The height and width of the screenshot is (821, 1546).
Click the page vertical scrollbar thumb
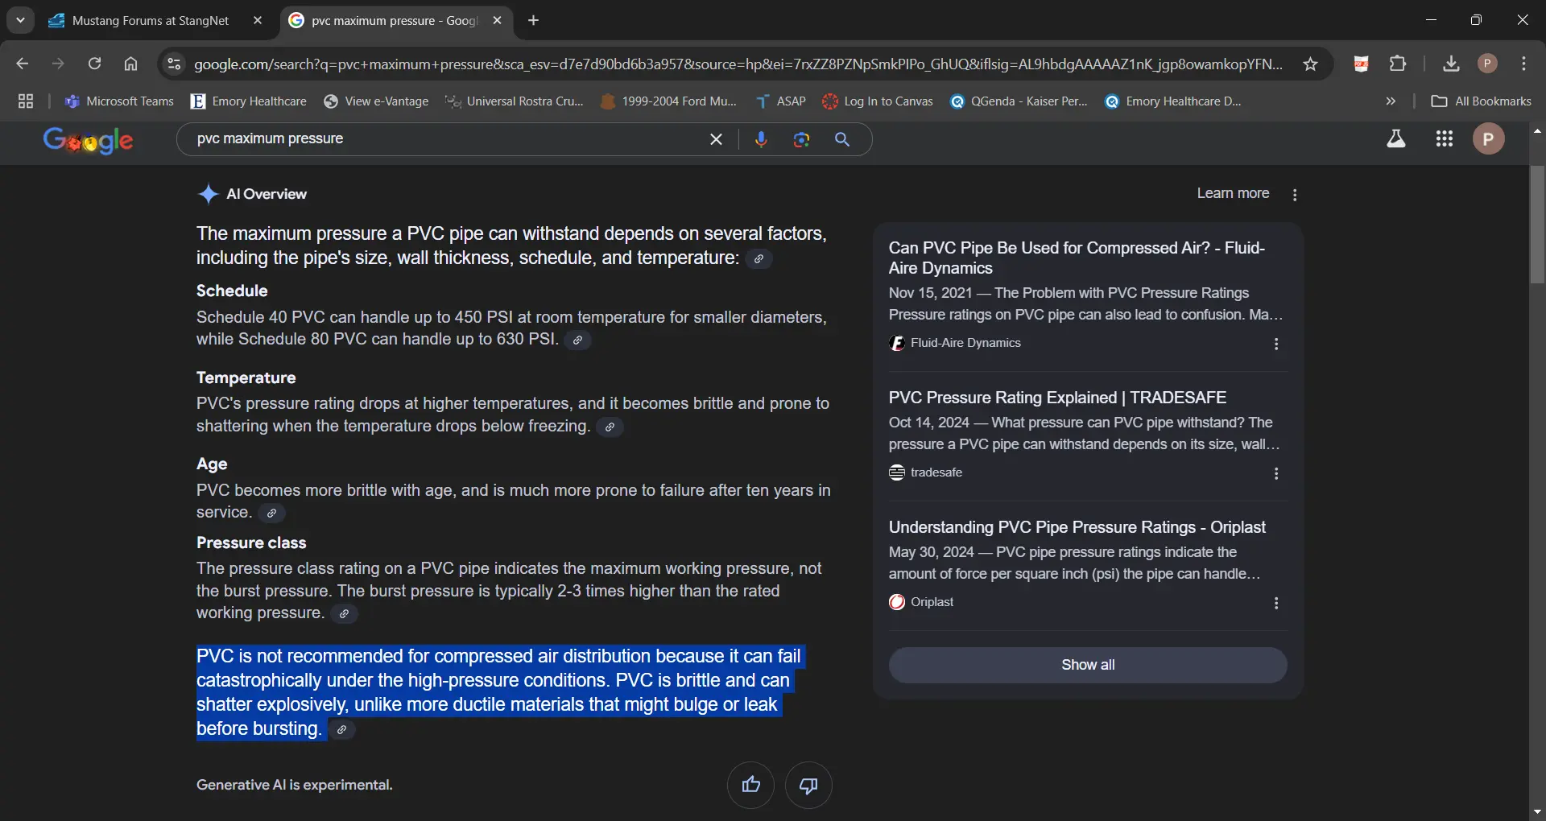pyautogui.click(x=1537, y=225)
